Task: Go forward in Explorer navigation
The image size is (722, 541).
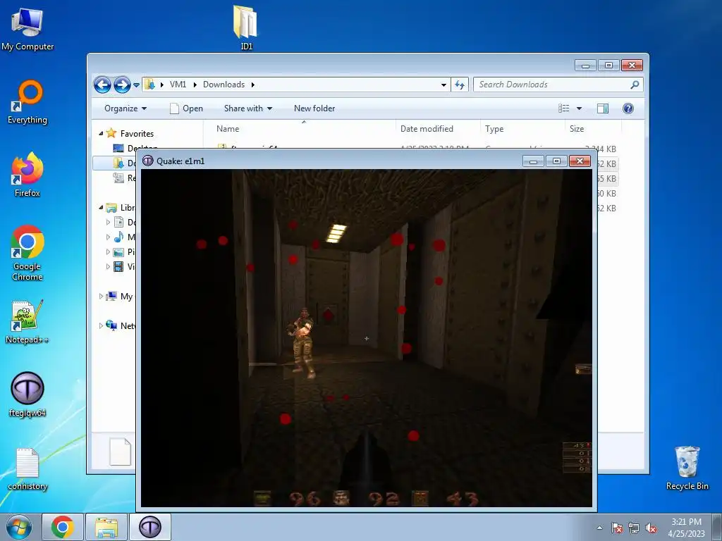Action: click(122, 85)
